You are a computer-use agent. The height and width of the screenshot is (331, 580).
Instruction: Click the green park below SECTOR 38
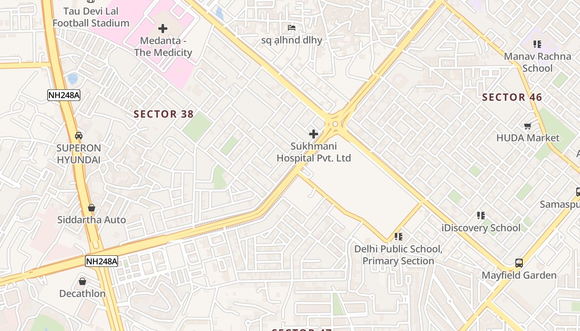point(197,127)
